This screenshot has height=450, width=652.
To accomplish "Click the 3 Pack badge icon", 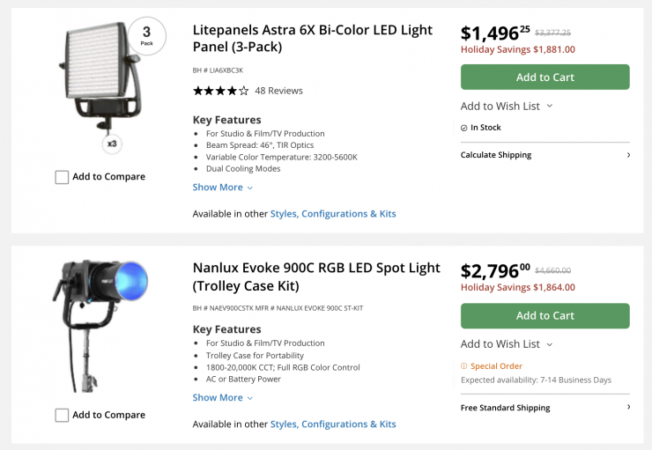I will coord(145,35).
